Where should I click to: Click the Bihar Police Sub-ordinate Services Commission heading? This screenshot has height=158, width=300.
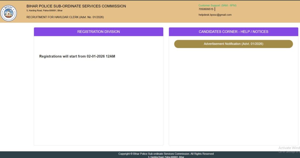click(x=76, y=6)
